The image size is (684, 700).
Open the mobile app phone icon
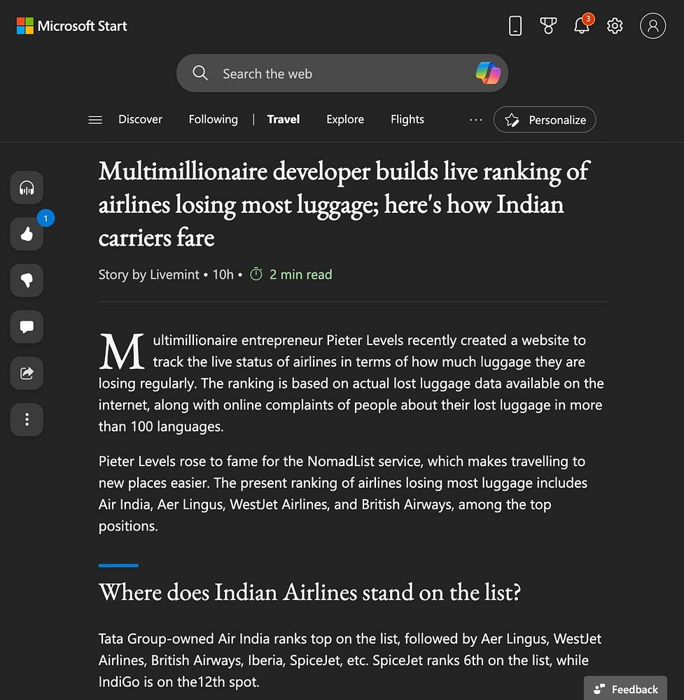[515, 26]
